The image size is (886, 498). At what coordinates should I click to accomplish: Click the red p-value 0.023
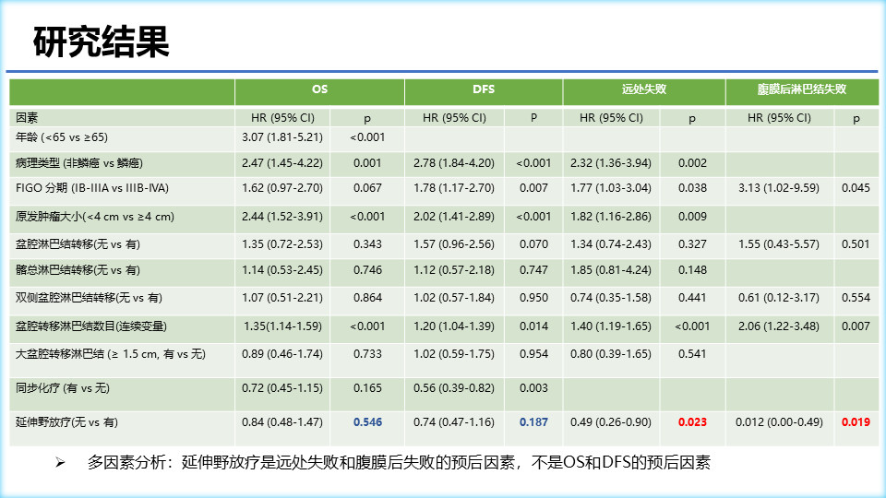693,421
